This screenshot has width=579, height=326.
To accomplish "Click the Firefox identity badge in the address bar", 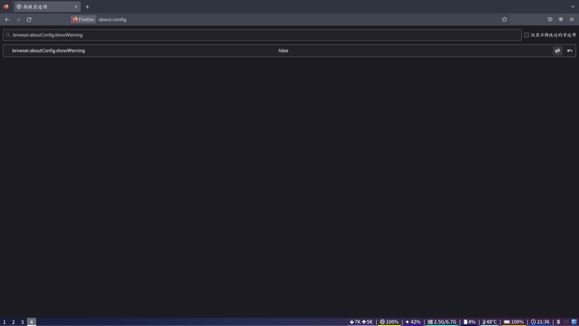I will [83, 19].
